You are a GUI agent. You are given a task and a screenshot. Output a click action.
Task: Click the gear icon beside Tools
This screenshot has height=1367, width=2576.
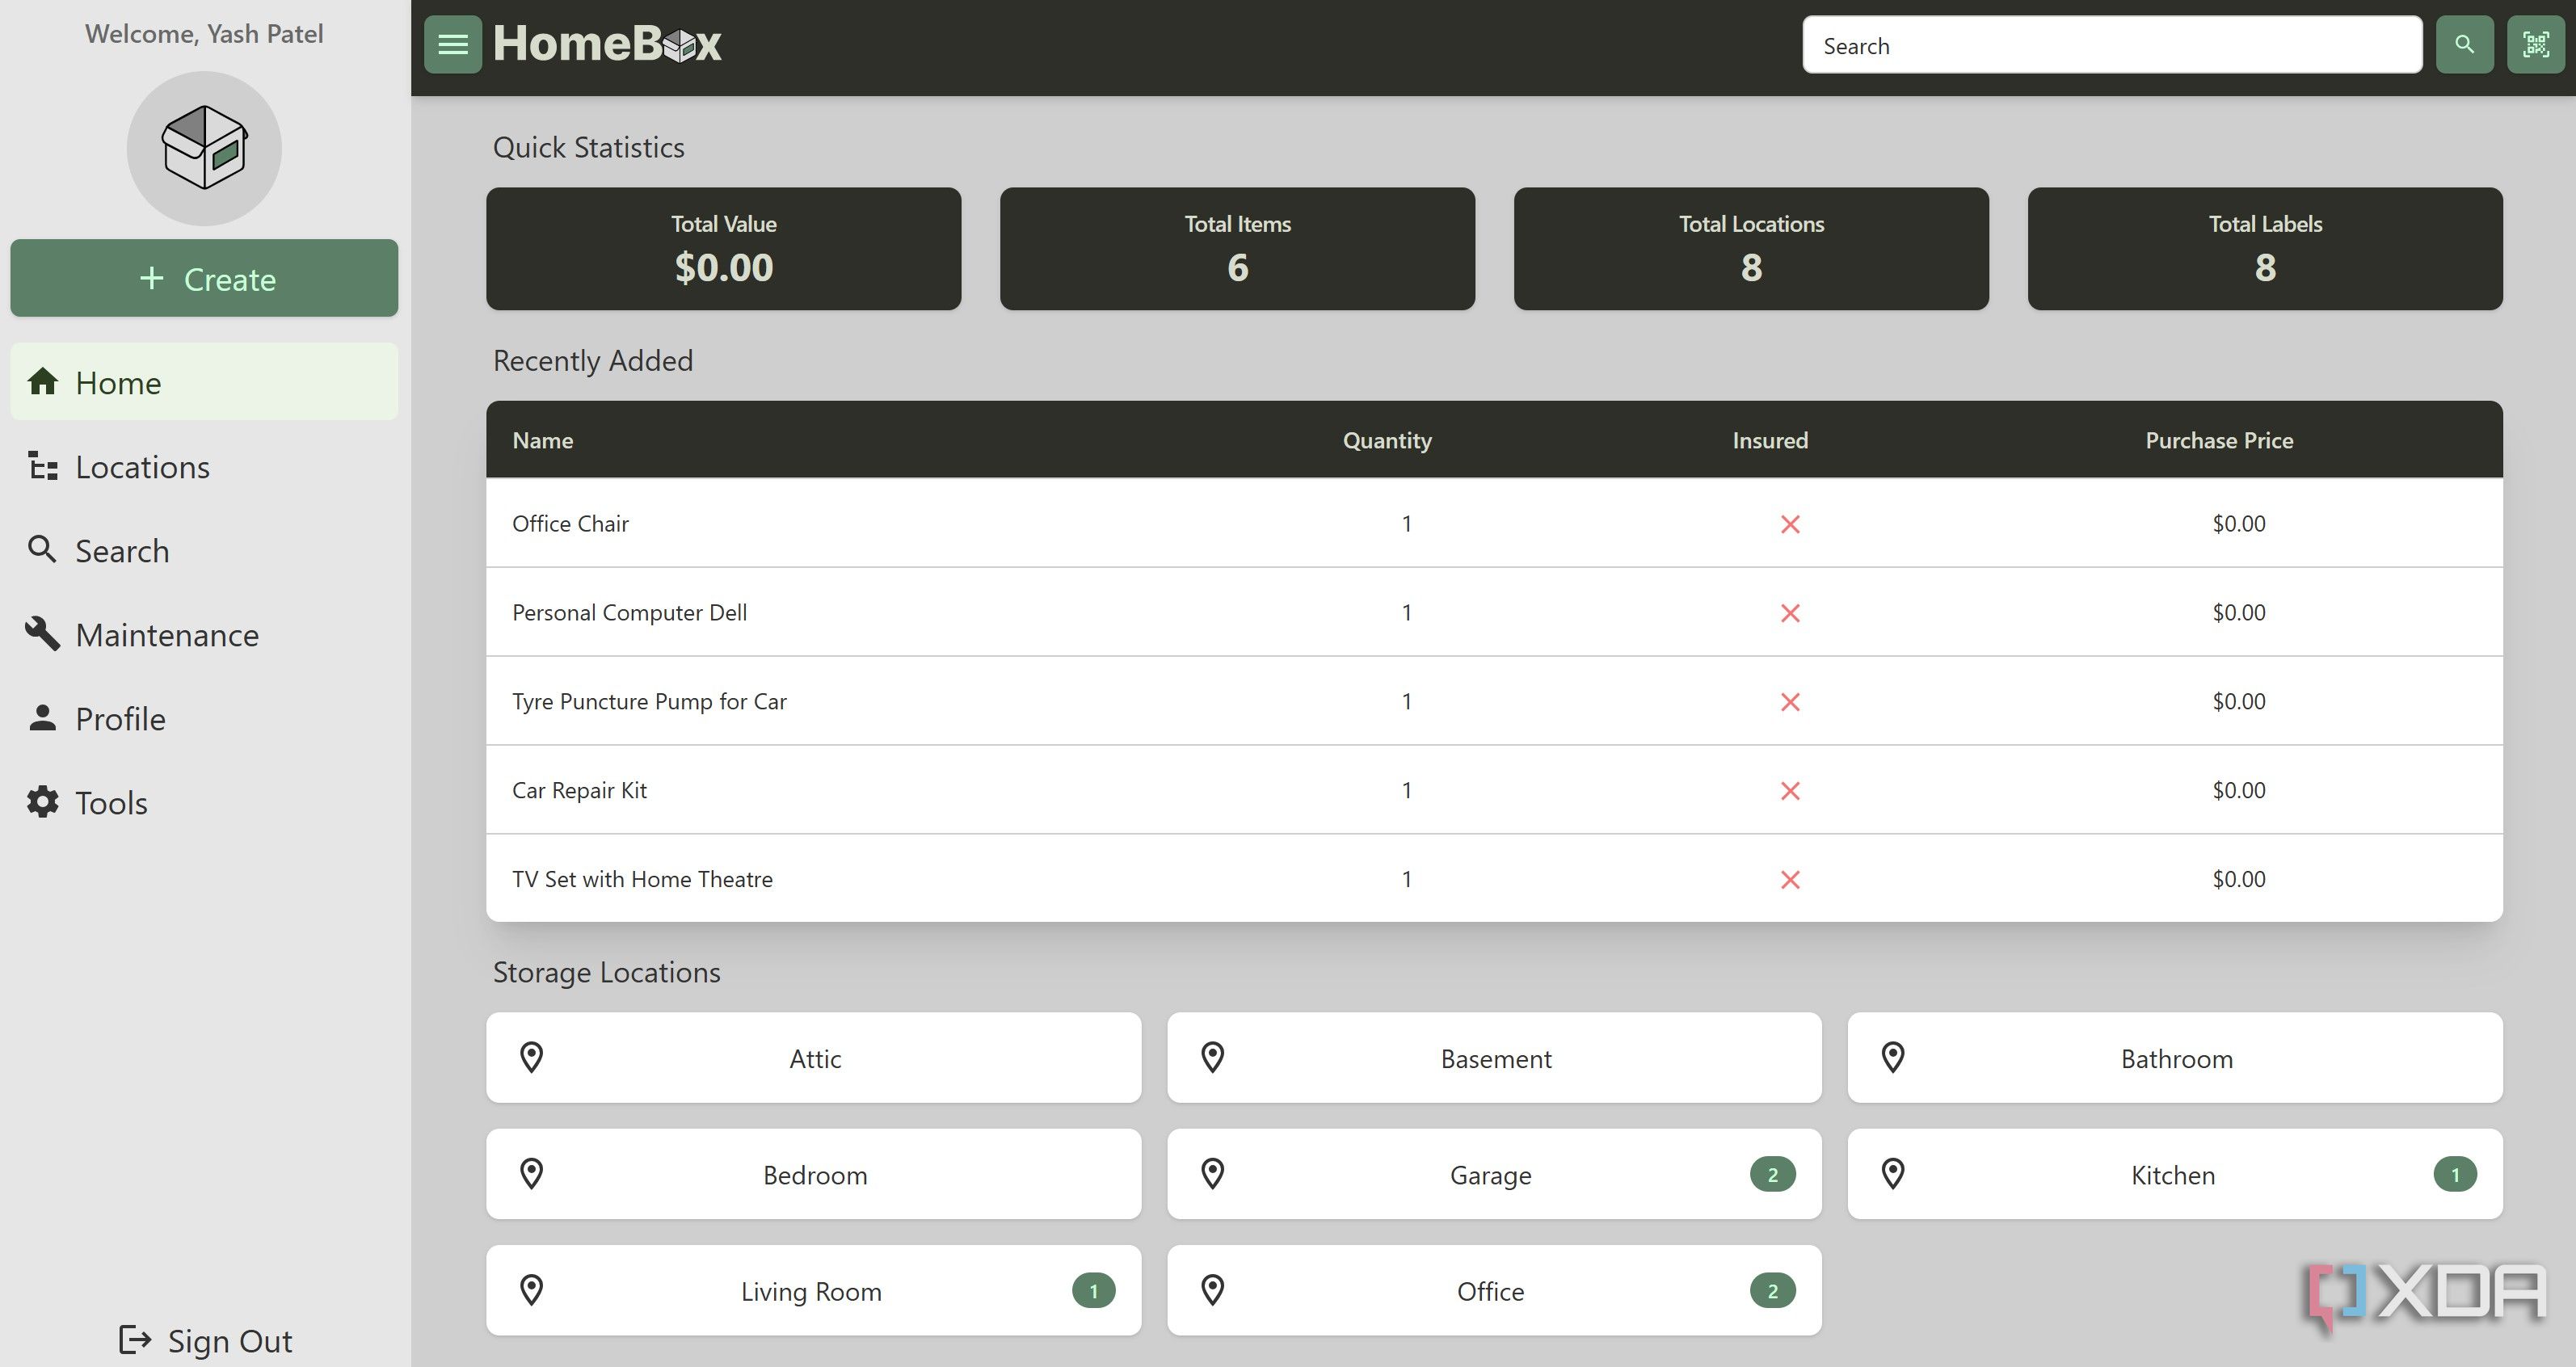click(42, 802)
